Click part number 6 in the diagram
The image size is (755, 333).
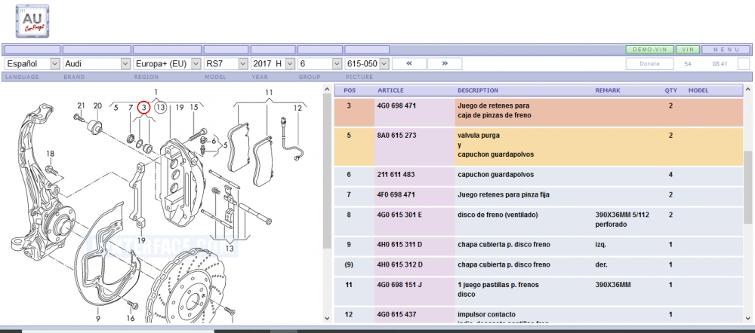point(214,142)
